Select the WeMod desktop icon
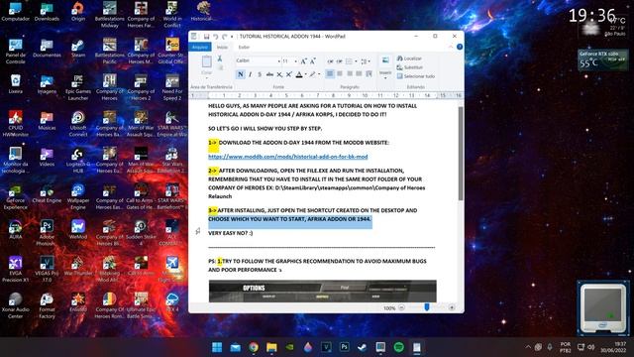Image resolution: width=634 pixels, height=357 pixels. (78, 229)
